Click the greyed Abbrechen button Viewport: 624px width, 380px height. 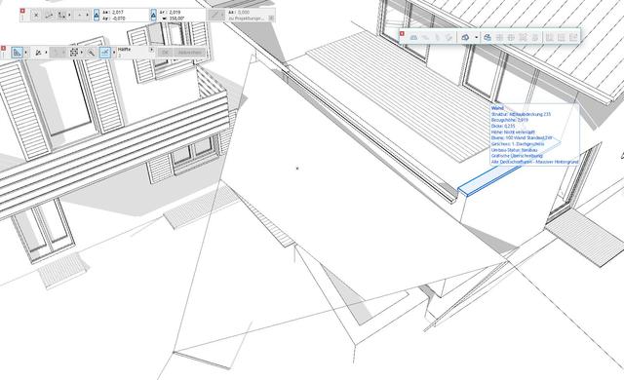tap(190, 52)
